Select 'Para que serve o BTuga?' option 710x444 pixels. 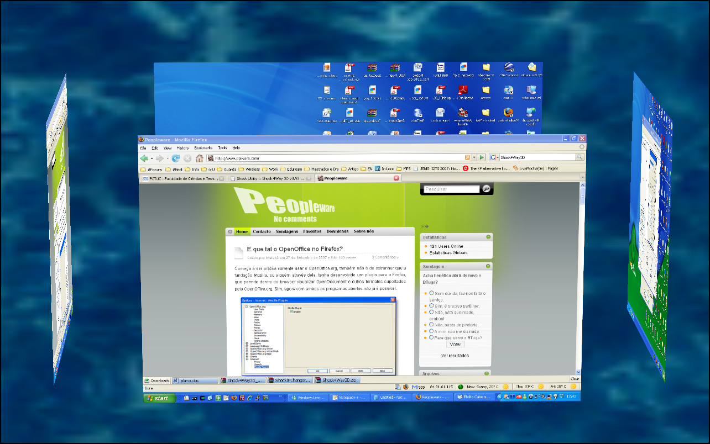click(x=431, y=337)
